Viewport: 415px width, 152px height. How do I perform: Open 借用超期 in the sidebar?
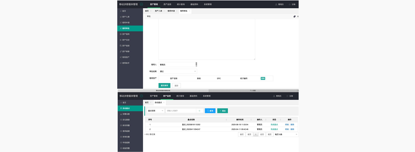pyautogui.click(x=126, y=131)
